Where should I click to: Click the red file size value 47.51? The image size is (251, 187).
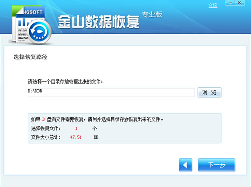[76, 137]
